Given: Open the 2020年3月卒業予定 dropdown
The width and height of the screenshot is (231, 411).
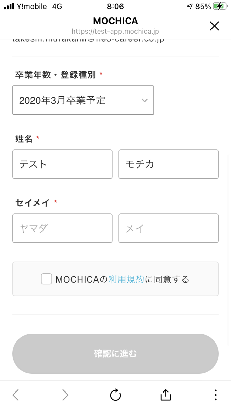Looking at the screenshot, I should tap(83, 100).
